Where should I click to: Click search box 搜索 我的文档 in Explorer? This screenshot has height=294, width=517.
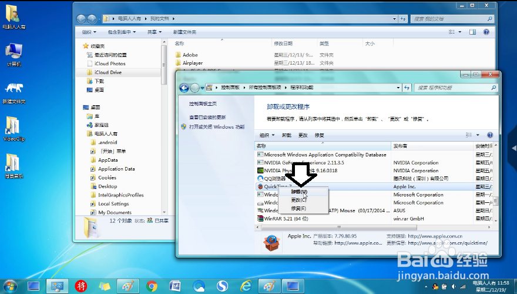click(452, 19)
